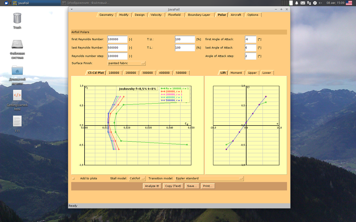
Task: Switch to the Aircraft tab
Action: click(x=236, y=15)
